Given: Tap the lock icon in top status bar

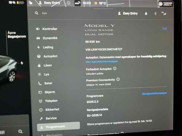Looking at the screenshot, I should click(x=31, y=3).
